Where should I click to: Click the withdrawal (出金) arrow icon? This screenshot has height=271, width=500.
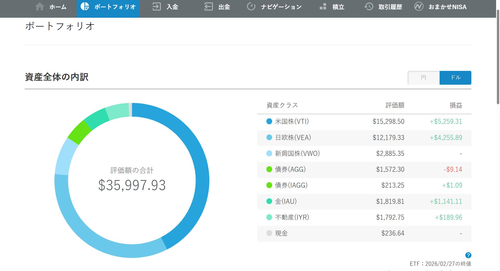tap(208, 7)
